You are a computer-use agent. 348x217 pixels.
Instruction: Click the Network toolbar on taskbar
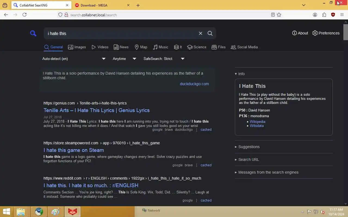coord(151,210)
